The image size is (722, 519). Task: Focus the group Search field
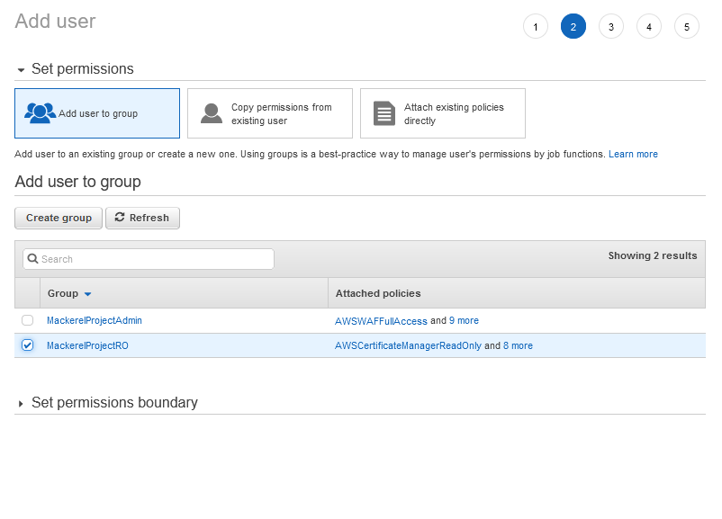click(155, 259)
